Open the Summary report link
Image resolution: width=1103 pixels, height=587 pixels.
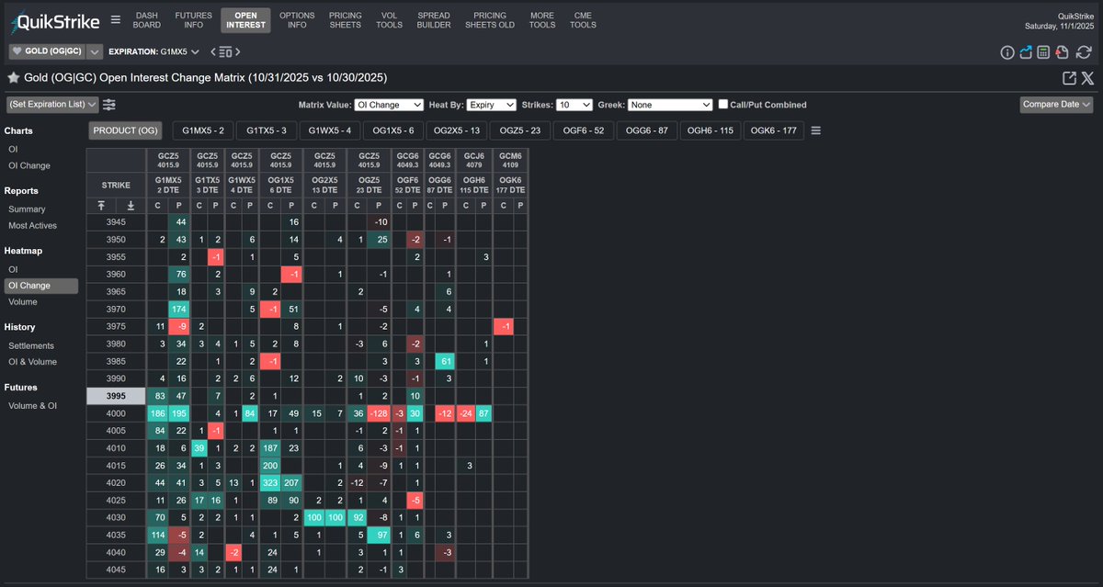click(27, 209)
